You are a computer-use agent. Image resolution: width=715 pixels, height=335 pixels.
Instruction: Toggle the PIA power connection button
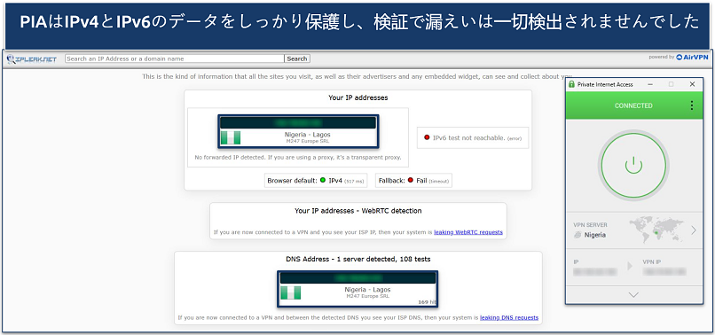click(x=633, y=166)
